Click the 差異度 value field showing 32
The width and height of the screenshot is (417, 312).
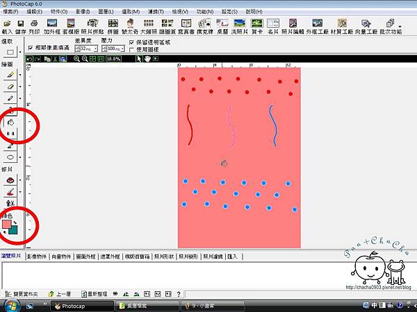pyautogui.click(x=86, y=49)
